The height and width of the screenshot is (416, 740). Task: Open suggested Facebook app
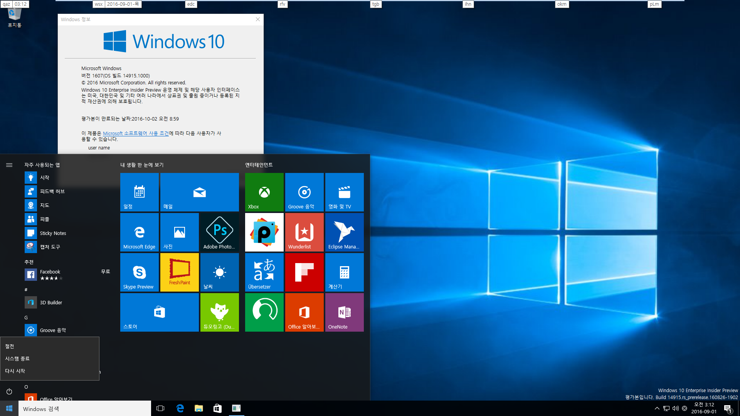(67, 275)
